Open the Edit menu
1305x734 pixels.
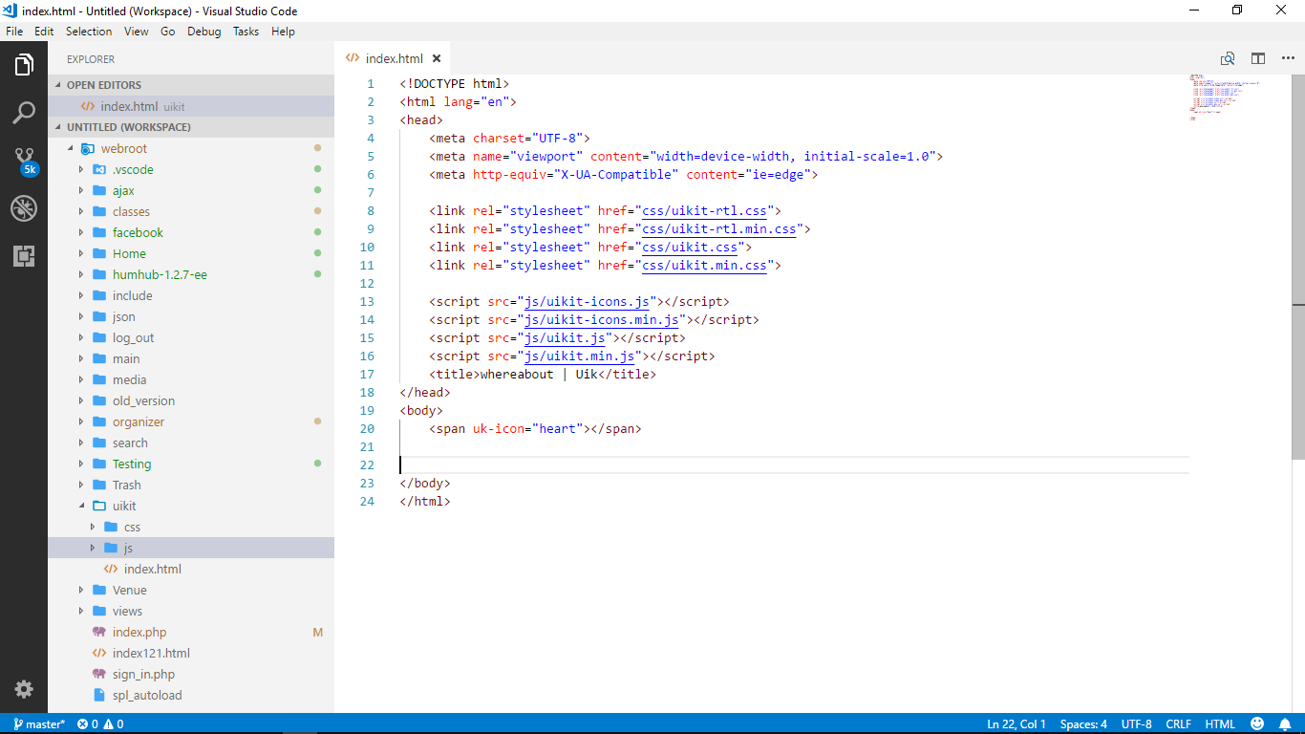(44, 32)
